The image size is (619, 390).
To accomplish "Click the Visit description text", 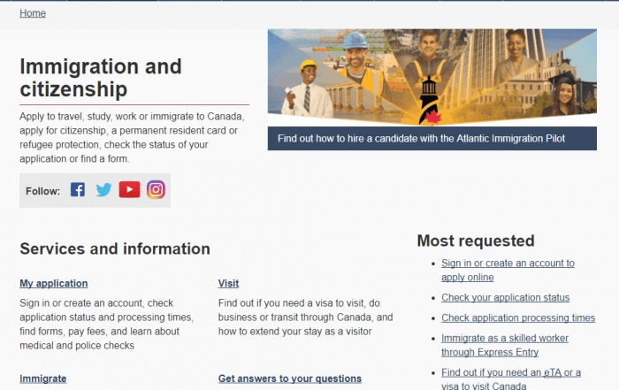I will [x=306, y=317].
